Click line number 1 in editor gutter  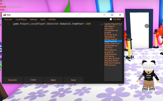(8, 24)
